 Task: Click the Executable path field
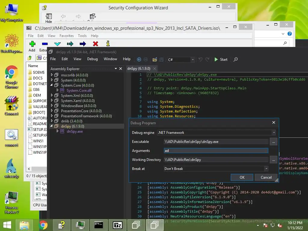pyautogui.click(x=216, y=142)
